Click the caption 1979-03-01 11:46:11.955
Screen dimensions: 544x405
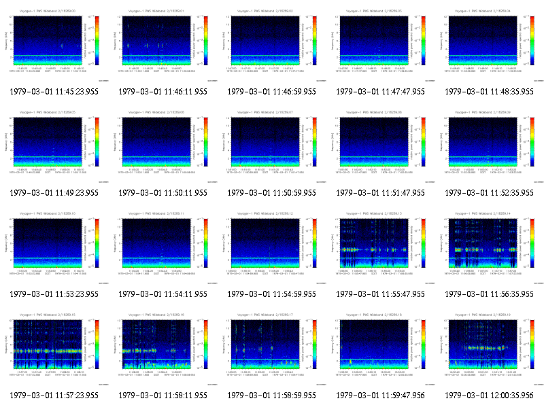163,92
